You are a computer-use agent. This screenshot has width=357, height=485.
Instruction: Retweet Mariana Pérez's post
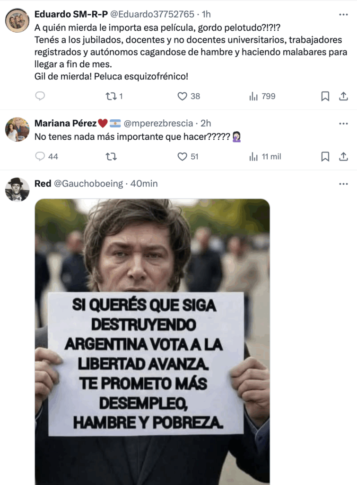pyautogui.click(x=111, y=156)
